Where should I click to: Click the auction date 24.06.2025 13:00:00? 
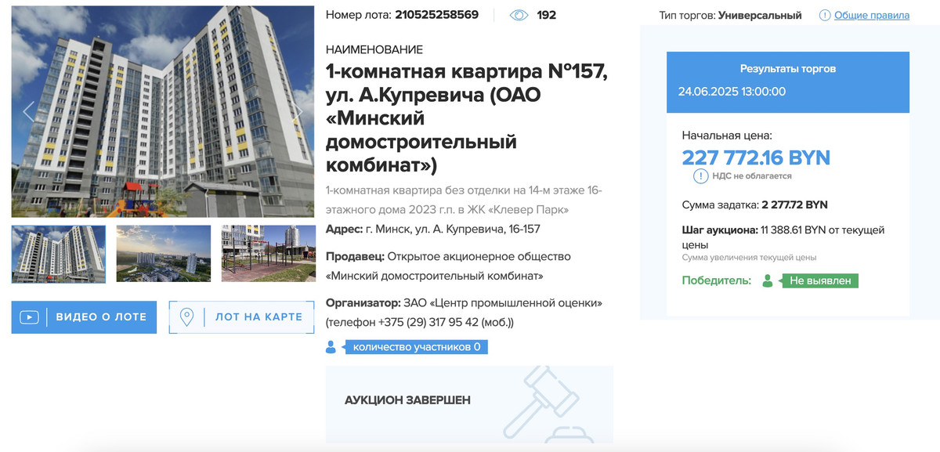click(732, 92)
